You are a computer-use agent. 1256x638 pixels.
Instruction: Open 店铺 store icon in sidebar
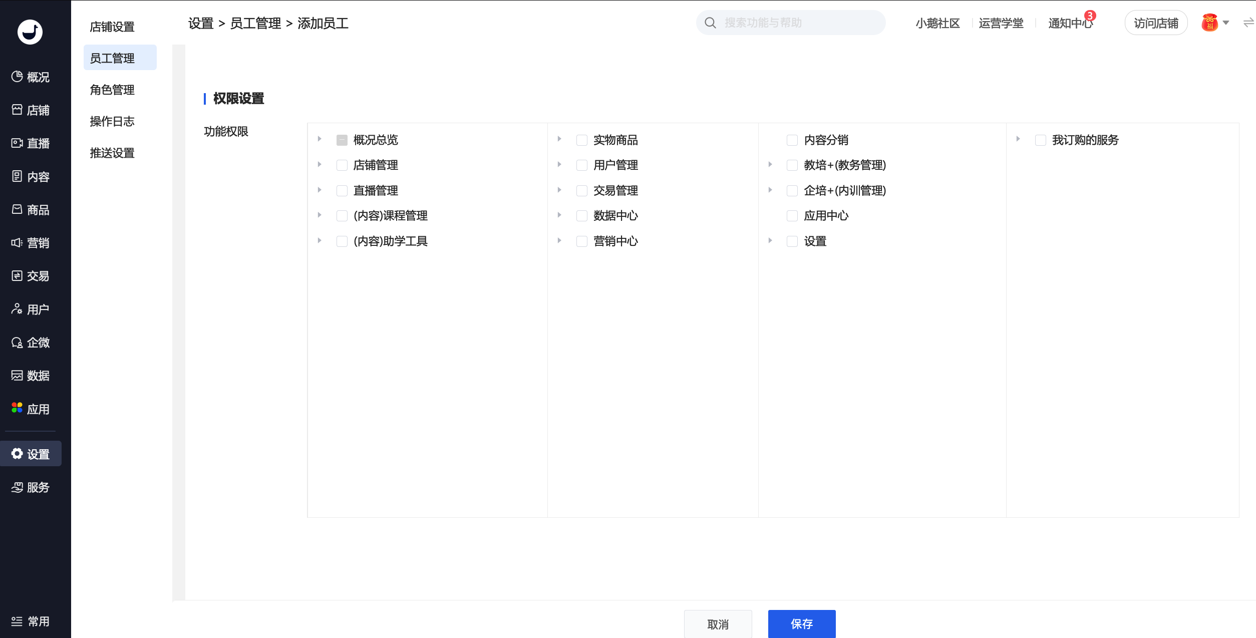(17, 110)
